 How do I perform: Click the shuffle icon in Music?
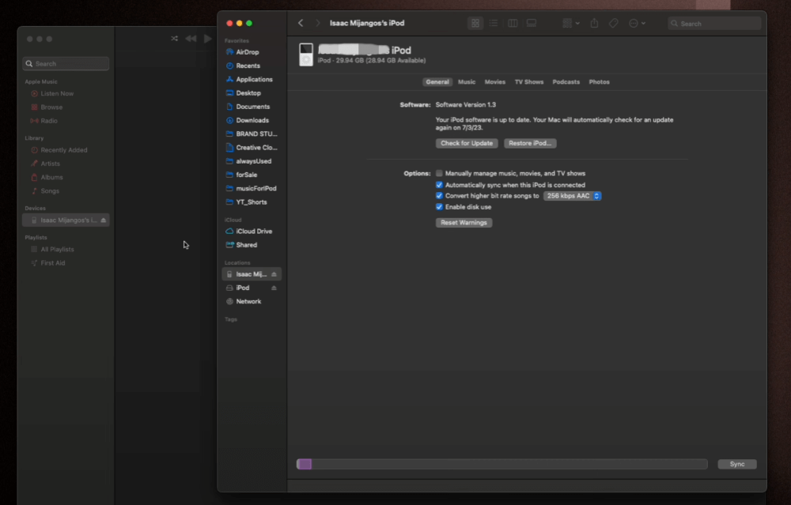[174, 39]
